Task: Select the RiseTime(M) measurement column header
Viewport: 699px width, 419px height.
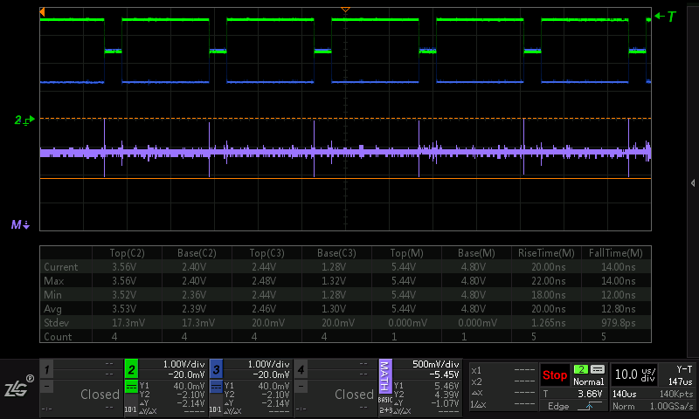Action: [546, 253]
